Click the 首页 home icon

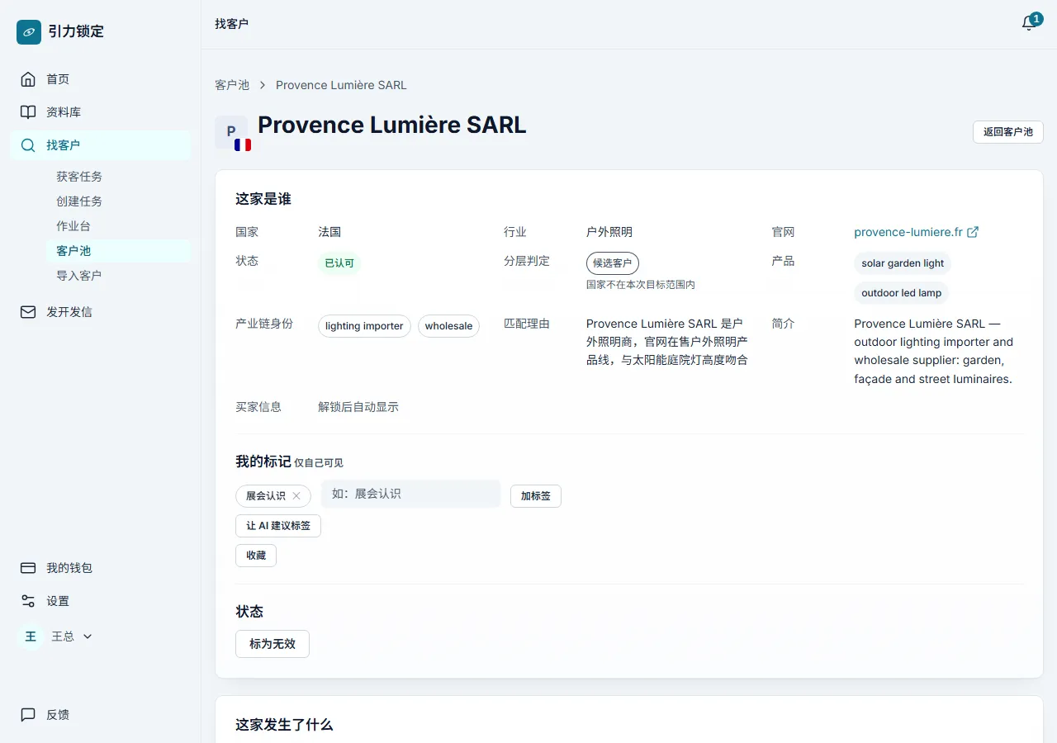28,79
